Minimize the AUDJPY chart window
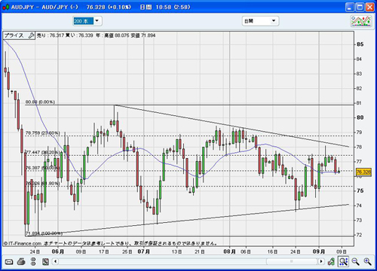The width and height of the screenshot is (377, 271). pyautogui.click(x=350, y=7)
